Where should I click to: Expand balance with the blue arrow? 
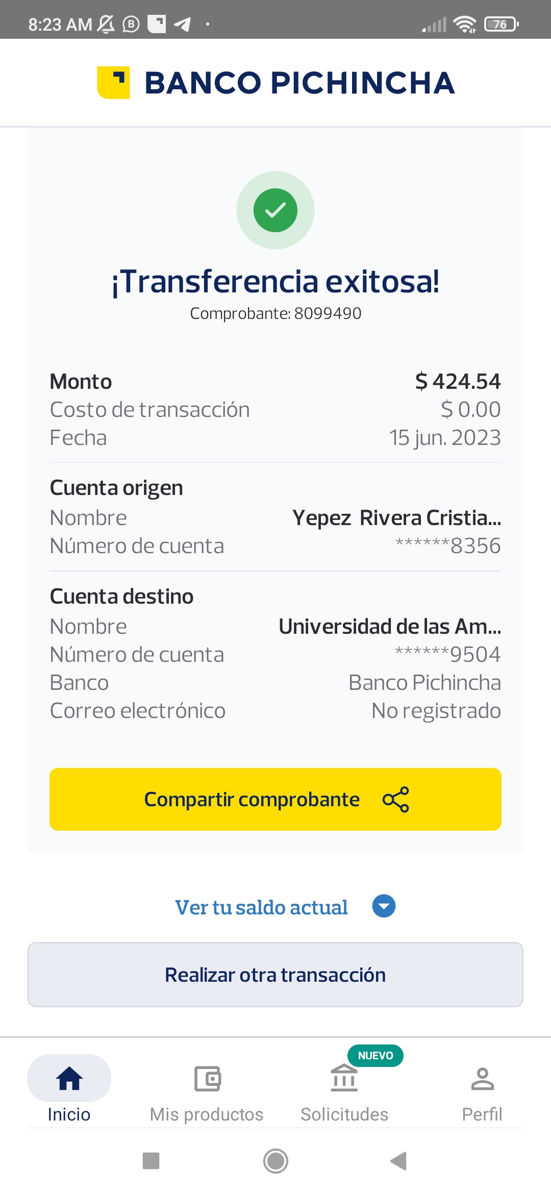click(x=384, y=906)
